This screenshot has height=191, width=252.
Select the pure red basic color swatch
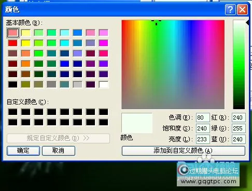(x=13, y=43)
